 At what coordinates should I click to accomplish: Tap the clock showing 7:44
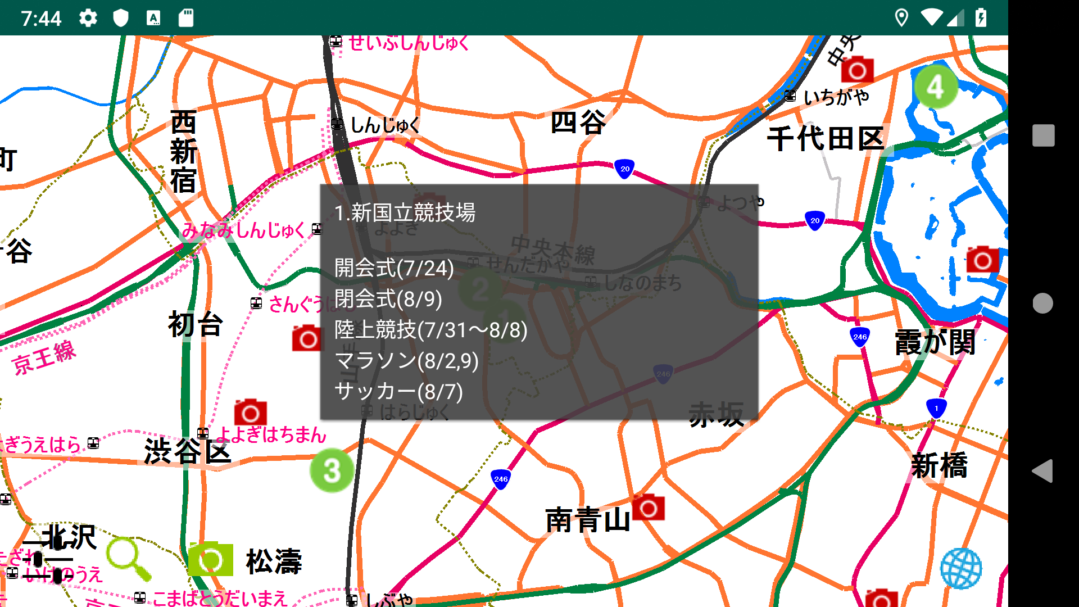click(41, 19)
